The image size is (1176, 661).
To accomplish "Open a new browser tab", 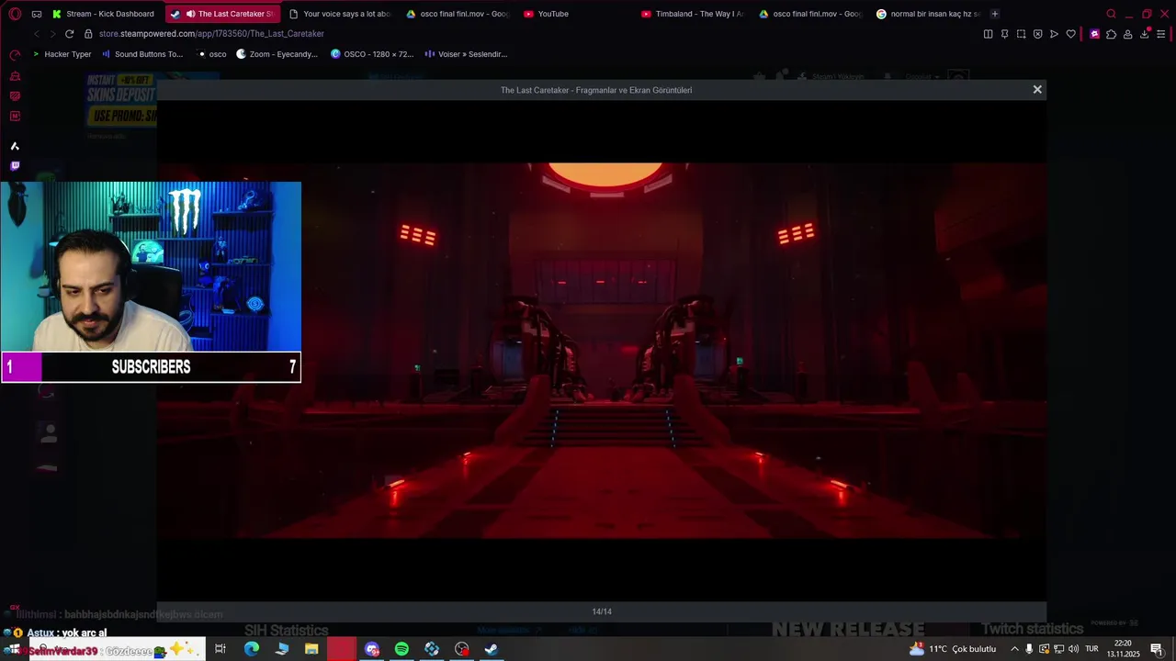I will coord(995,14).
